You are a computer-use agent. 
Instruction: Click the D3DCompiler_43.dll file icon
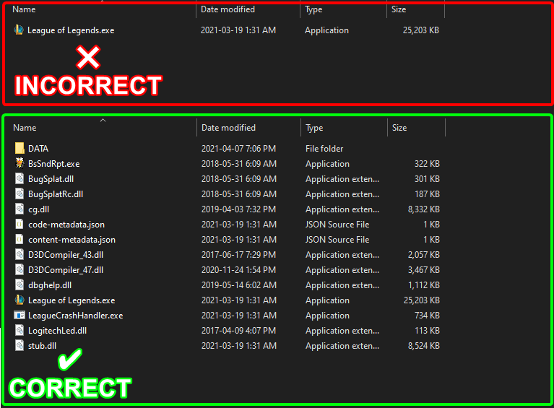point(20,255)
